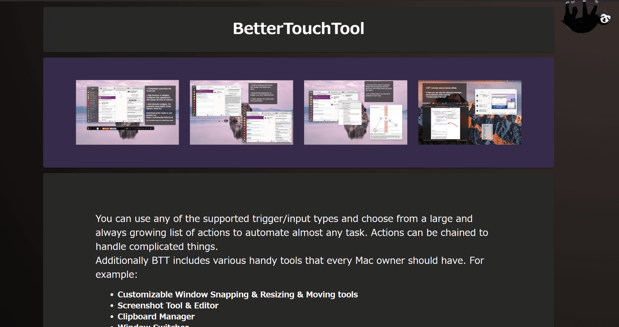This screenshot has width=619, height=327.
Task: Select 'Customizable Window Snapping & Resizing' bullet
Action: tap(238, 295)
